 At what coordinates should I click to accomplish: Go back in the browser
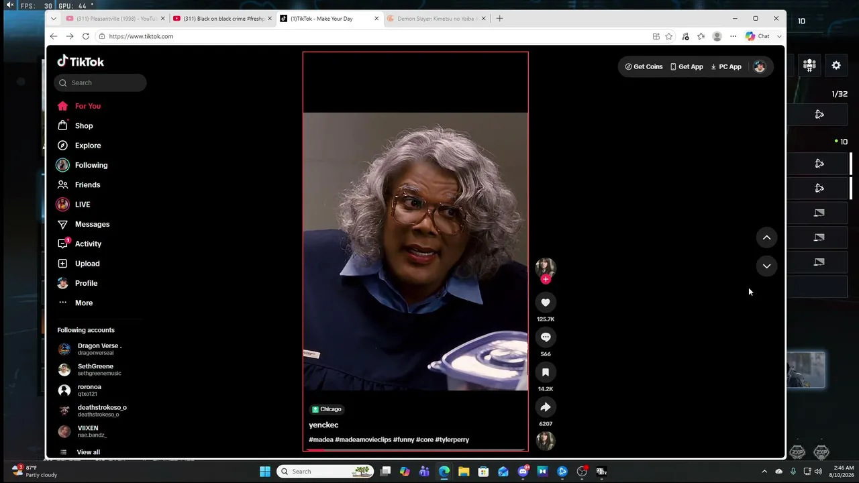click(x=54, y=36)
